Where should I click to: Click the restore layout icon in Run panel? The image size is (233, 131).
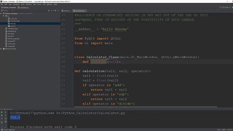tap(2, 122)
